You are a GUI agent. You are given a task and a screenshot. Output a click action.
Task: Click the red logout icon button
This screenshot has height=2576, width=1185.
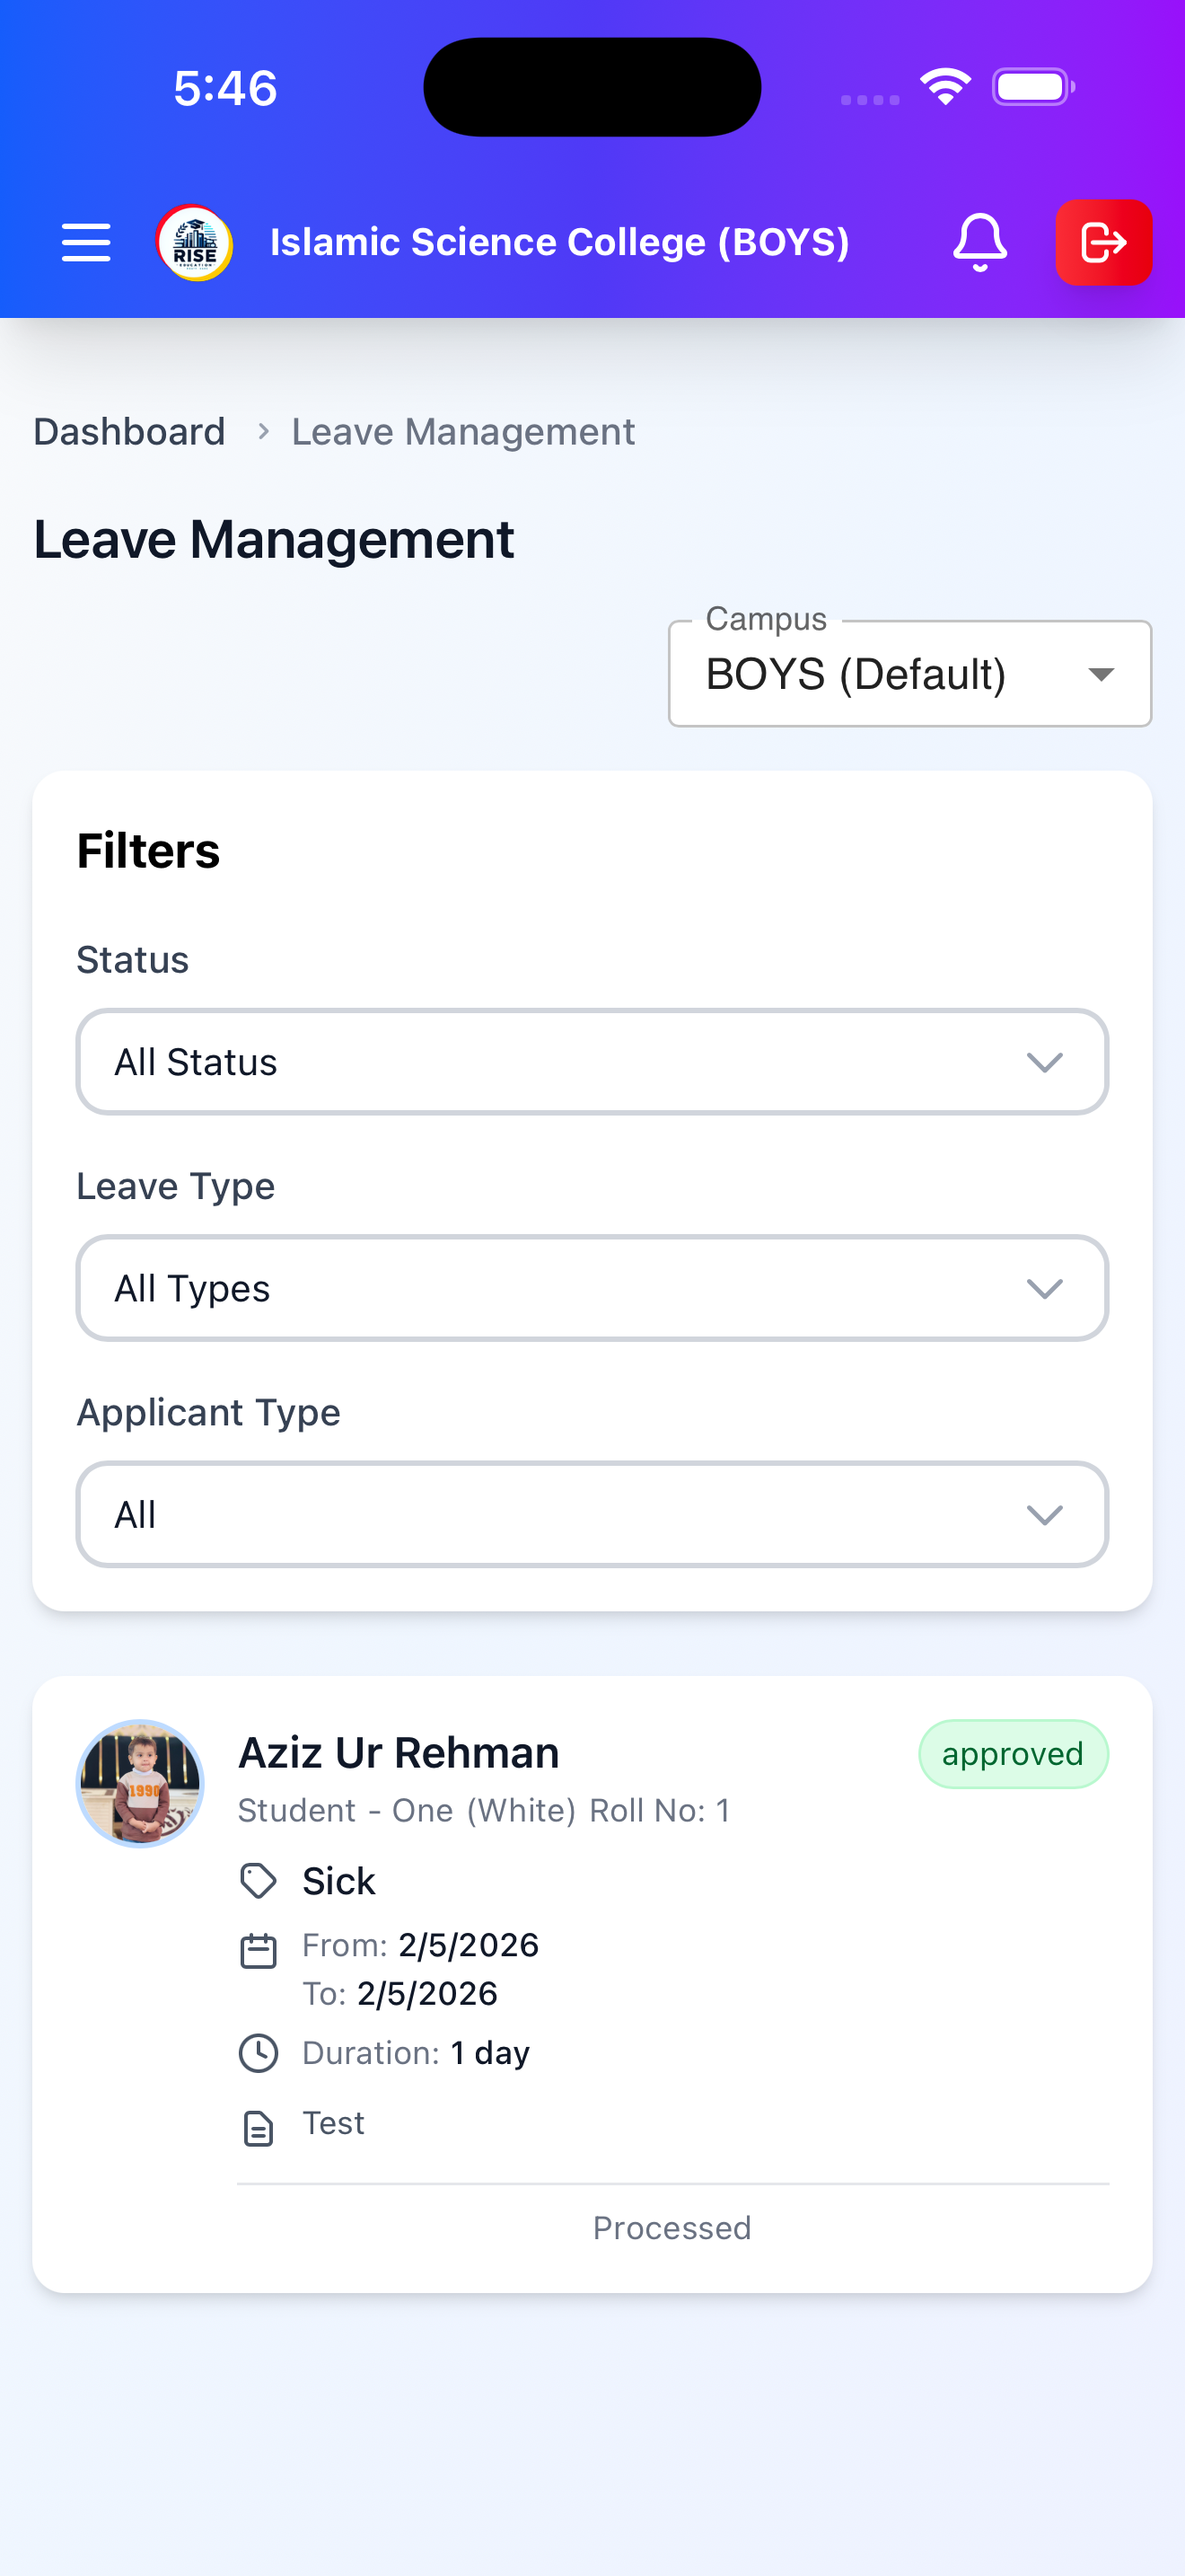coord(1103,243)
